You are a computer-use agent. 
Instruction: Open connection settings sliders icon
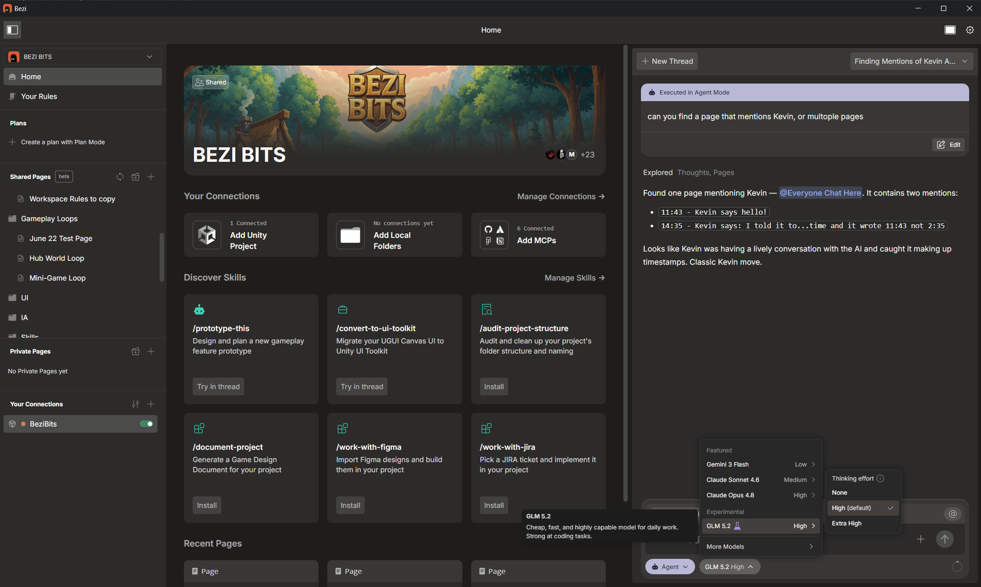coord(135,404)
